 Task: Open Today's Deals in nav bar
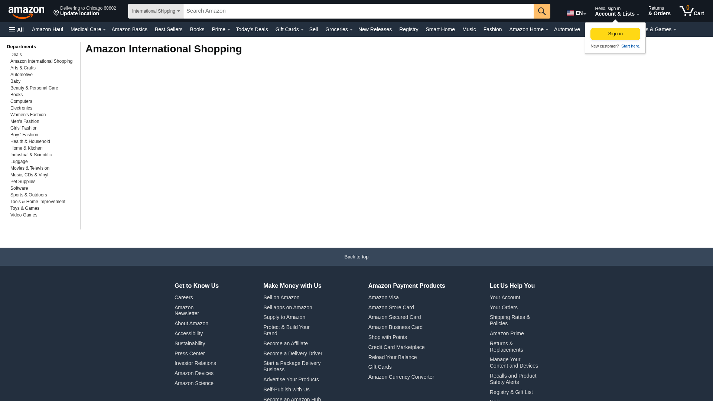point(252,29)
